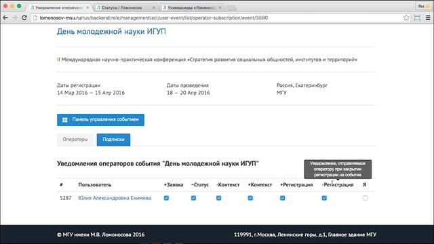Click the -Контекст column header
Screen dimensions: 434x244
[228, 185]
